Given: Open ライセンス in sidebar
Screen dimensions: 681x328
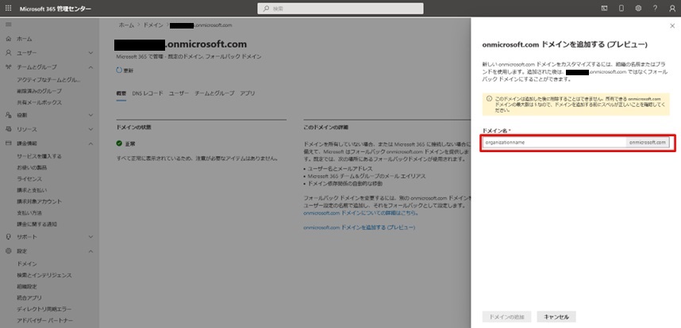Looking at the screenshot, I should (29, 178).
